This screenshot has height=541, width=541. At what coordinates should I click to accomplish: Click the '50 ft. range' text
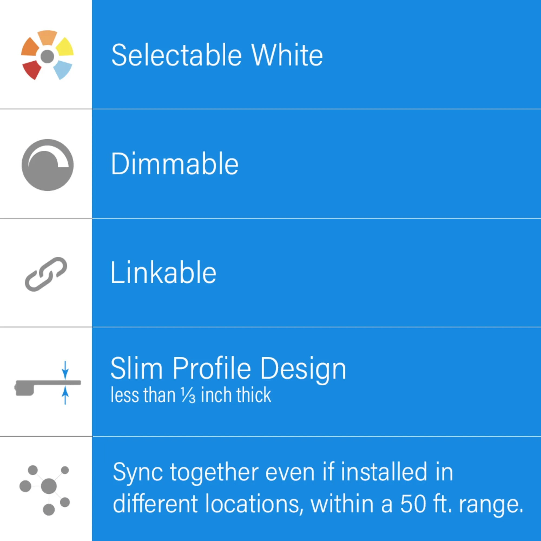pos(462,504)
